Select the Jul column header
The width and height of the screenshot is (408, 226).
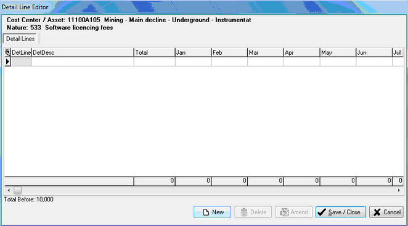click(398, 52)
